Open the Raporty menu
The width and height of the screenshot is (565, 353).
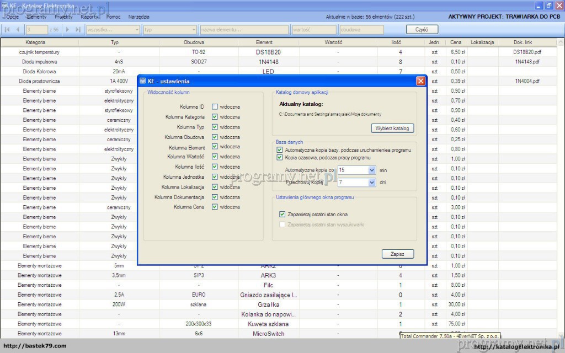[89, 17]
